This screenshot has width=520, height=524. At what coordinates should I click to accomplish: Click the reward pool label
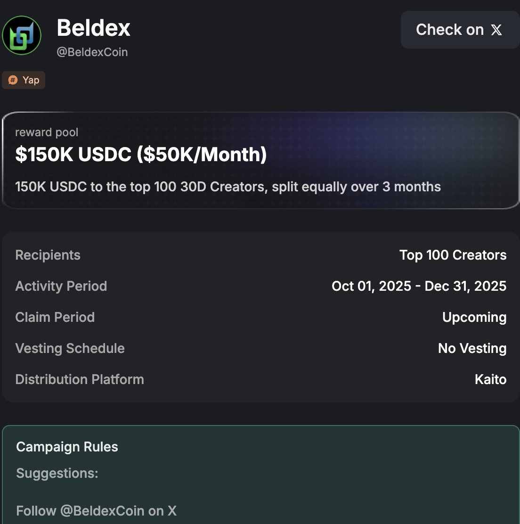[x=47, y=132]
